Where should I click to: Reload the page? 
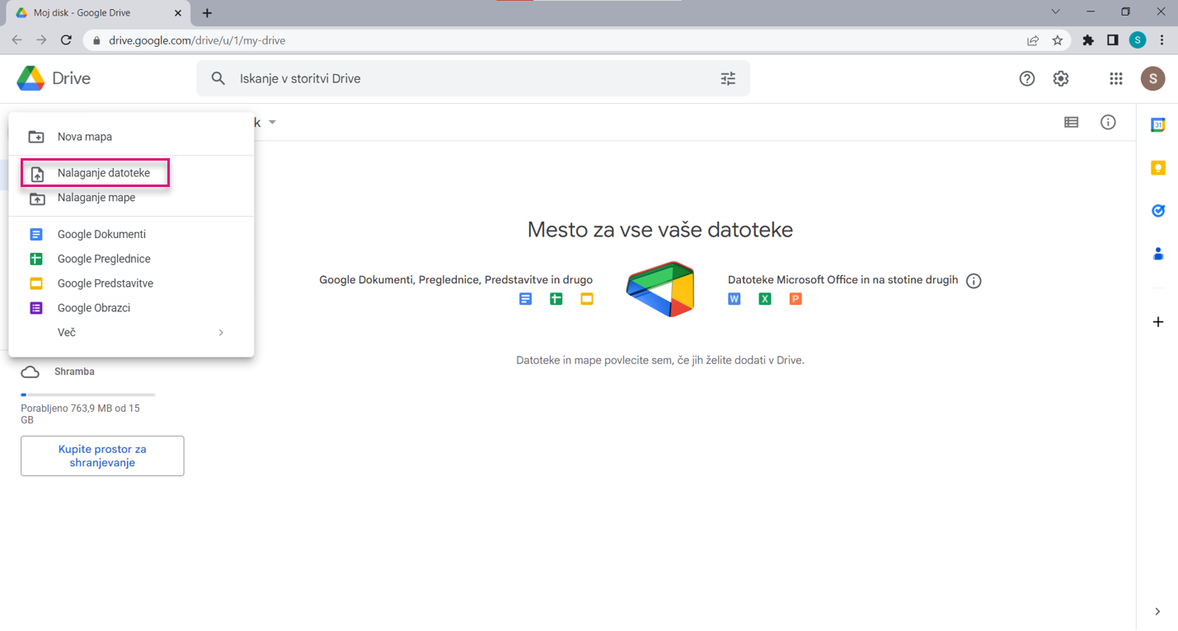point(66,40)
